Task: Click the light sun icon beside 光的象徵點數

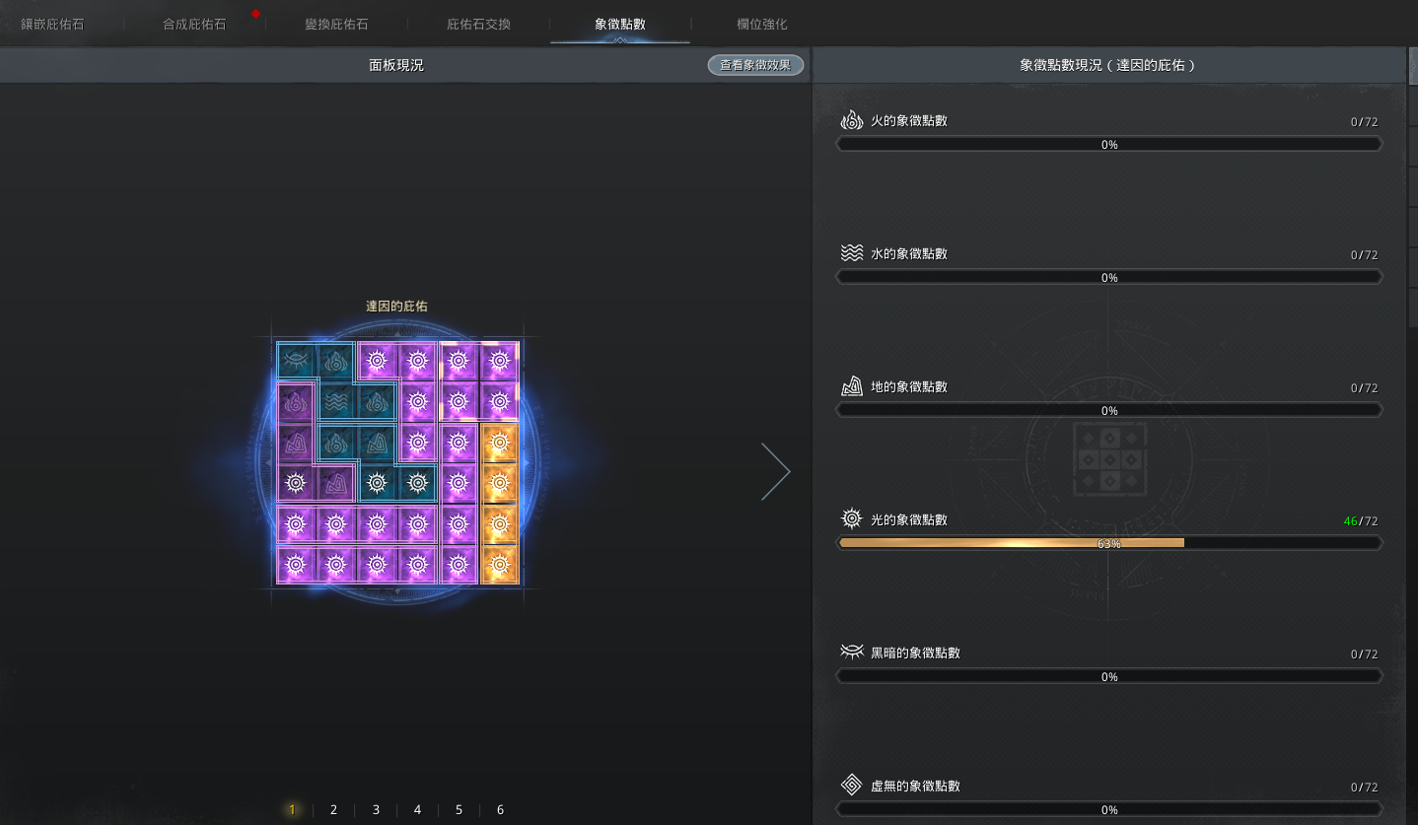Action: (x=852, y=519)
